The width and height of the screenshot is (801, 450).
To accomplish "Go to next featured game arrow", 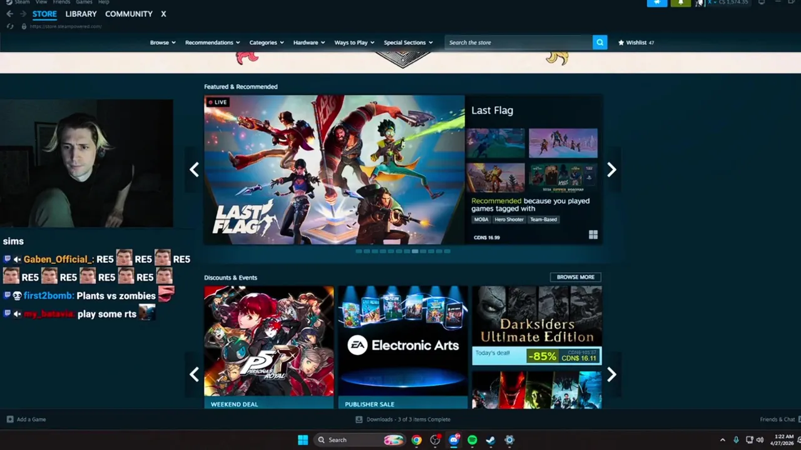I will (611, 169).
